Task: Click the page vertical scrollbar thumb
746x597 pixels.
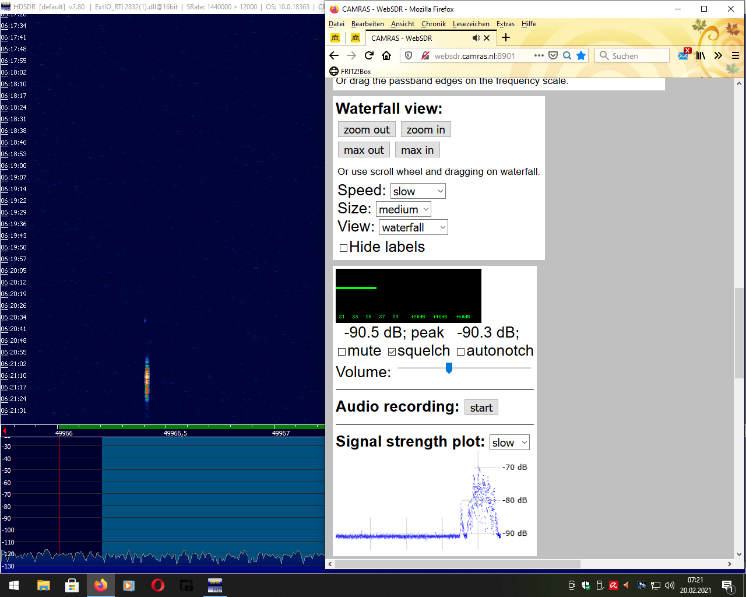Action: pos(740,333)
